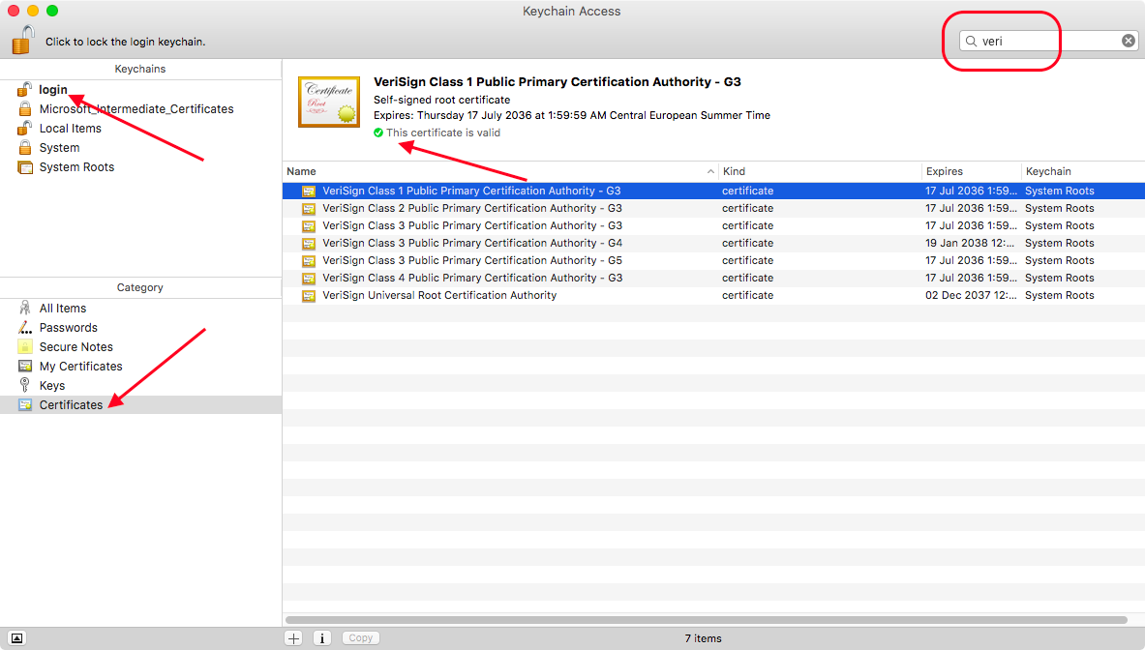Screen dimensions: 1145x650
Task: Click inside the search field containing 'veri'
Action: click(x=1048, y=41)
